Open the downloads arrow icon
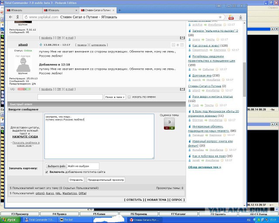Screen dimensions: 279x223 (x=241, y=17)
